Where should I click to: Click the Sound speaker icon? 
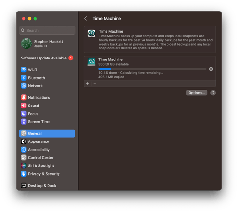point(24,106)
